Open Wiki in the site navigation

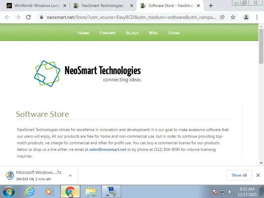153,33
